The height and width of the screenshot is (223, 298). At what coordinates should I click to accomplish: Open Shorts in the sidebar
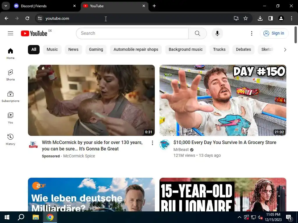(x=10, y=75)
